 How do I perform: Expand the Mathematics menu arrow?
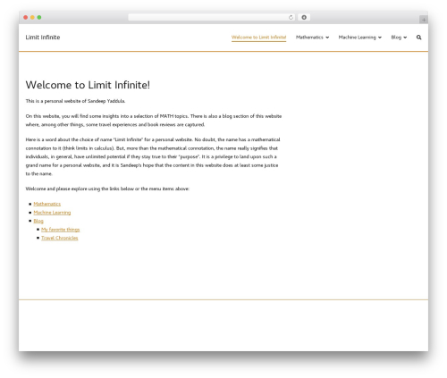coord(327,38)
